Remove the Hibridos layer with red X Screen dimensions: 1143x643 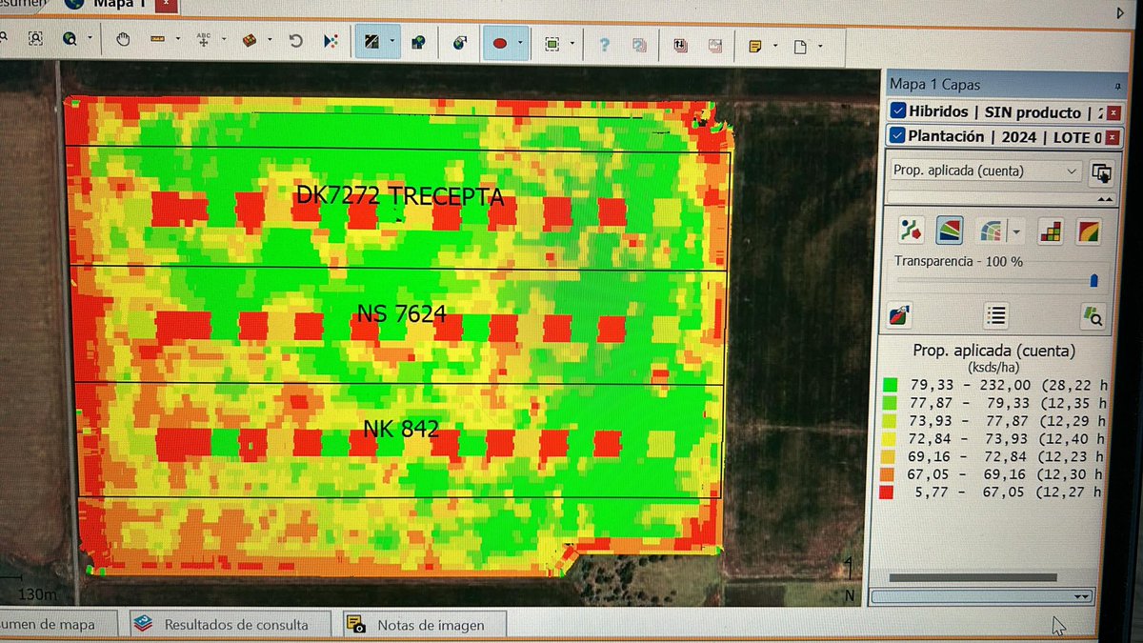[1114, 112]
